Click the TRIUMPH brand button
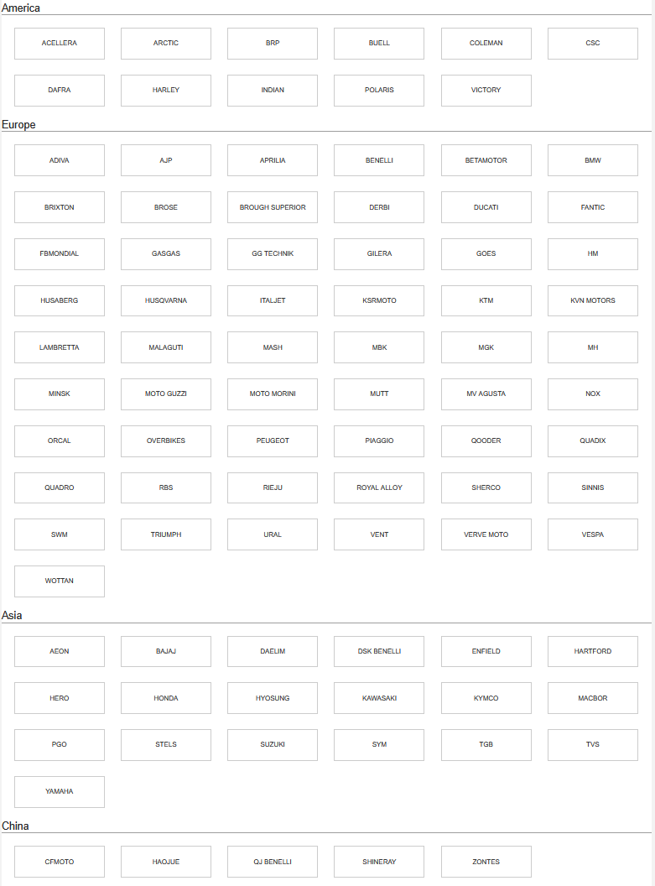This screenshot has height=886, width=655. 166,534
